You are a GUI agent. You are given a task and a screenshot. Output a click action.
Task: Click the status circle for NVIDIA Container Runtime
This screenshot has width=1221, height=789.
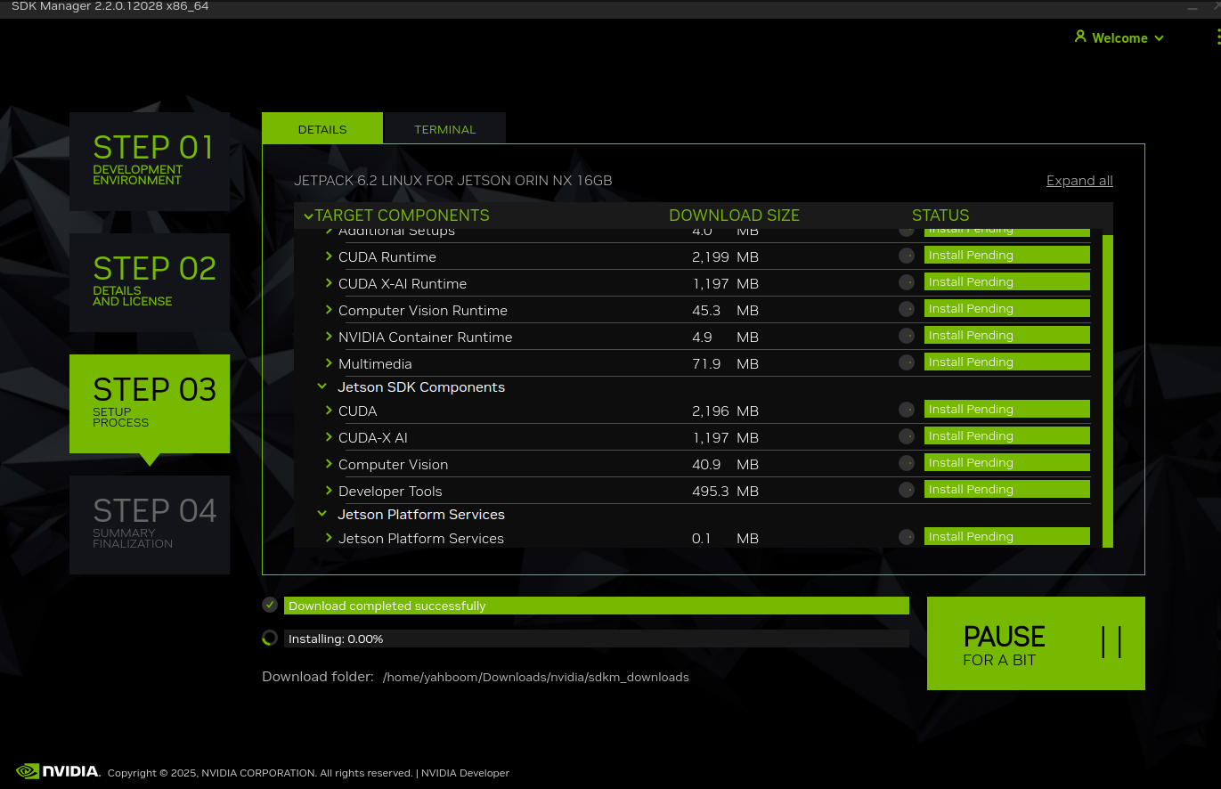pos(907,336)
